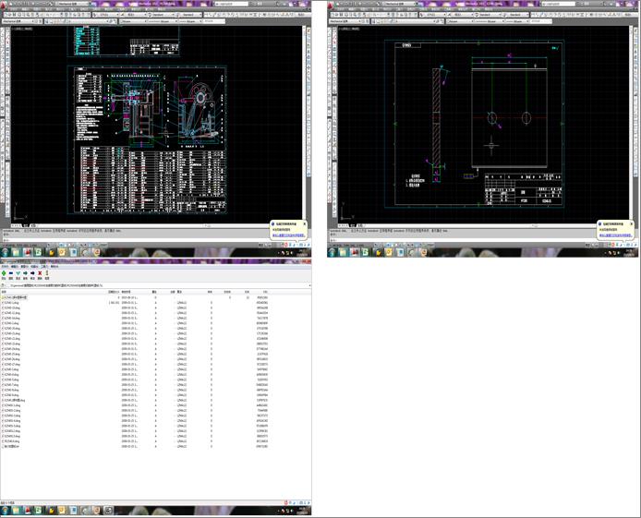Sort 7-Zip list by Size column header
This screenshot has height=518, width=641.
tap(114, 292)
